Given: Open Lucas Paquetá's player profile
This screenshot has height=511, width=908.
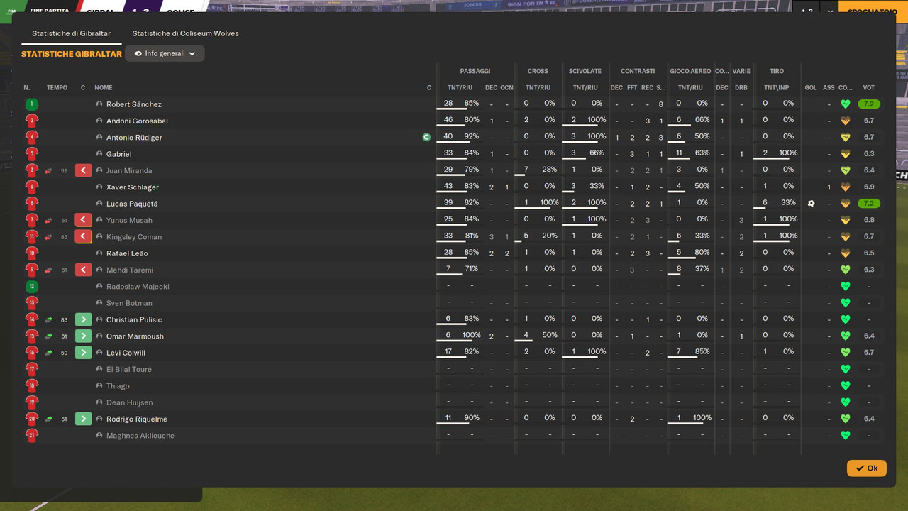Looking at the screenshot, I should pyautogui.click(x=132, y=204).
